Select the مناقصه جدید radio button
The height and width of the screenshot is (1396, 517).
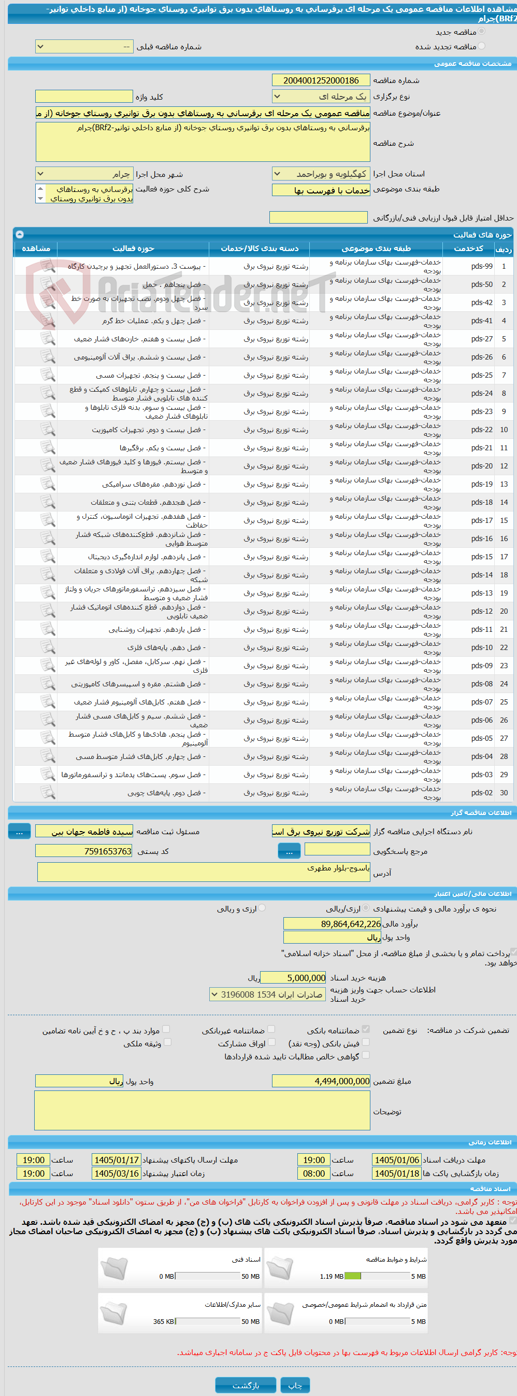pyautogui.click(x=482, y=32)
